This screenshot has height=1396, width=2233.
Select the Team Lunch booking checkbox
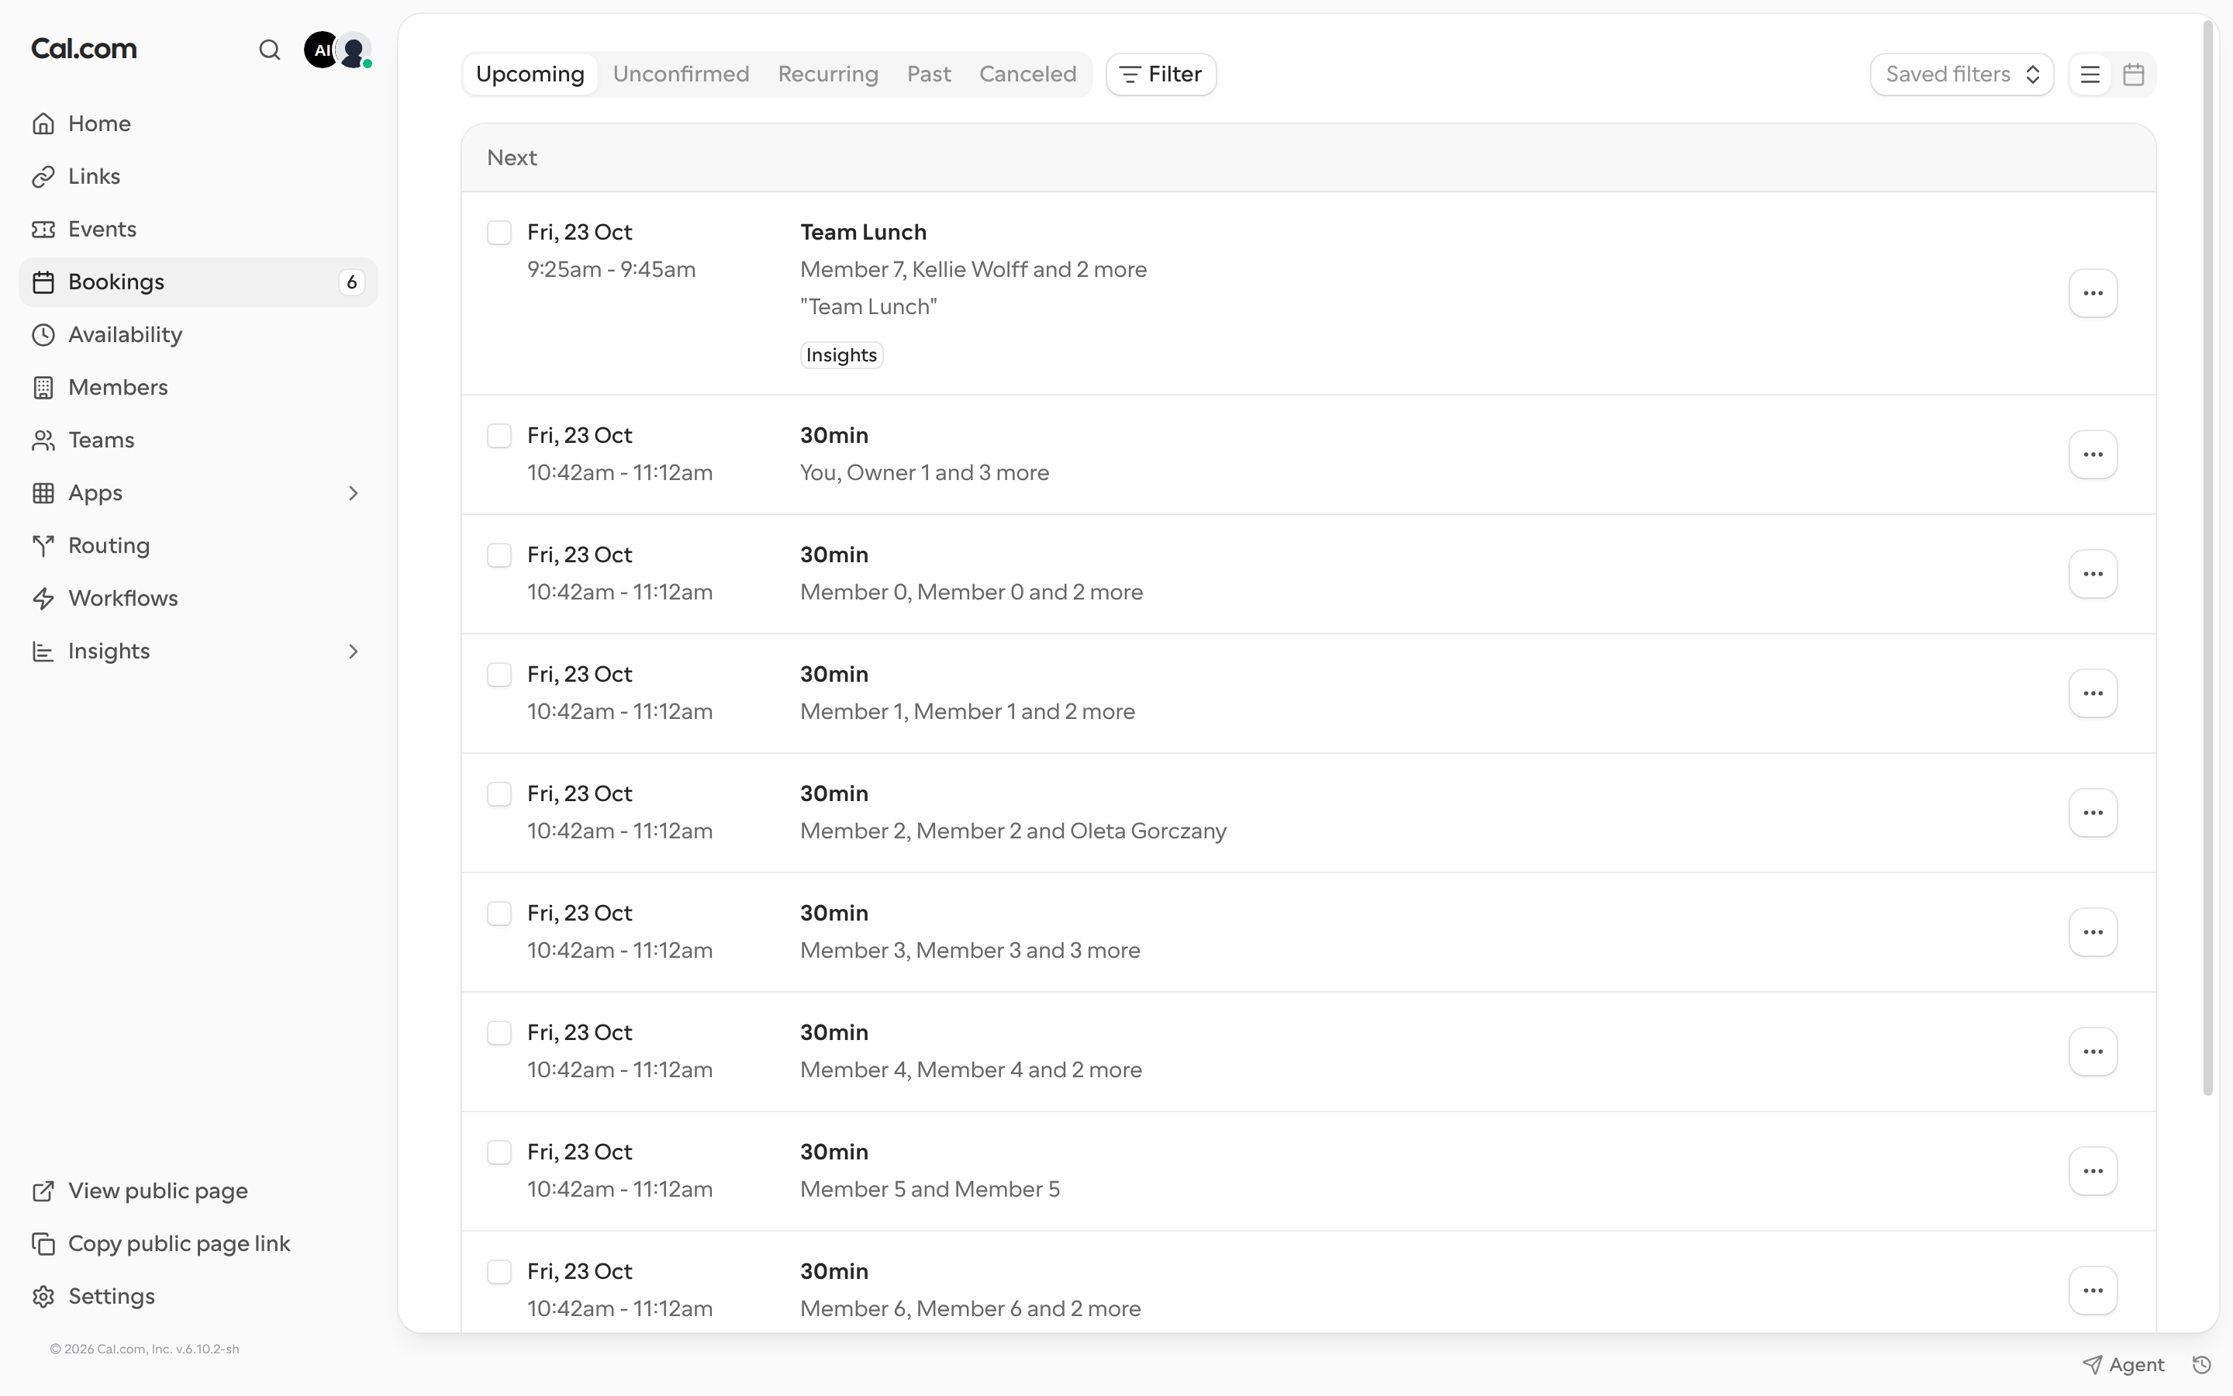[499, 233]
